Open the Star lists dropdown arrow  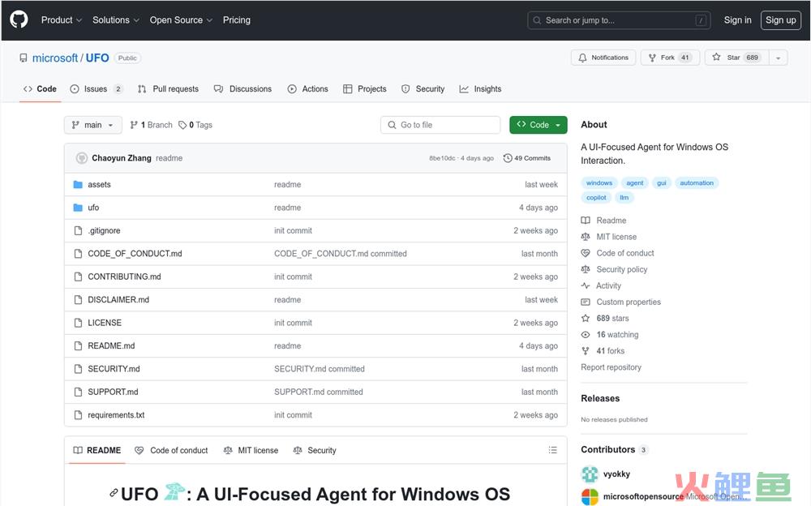(779, 58)
